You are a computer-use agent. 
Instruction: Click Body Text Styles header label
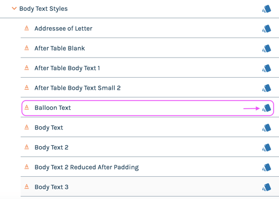(44, 9)
